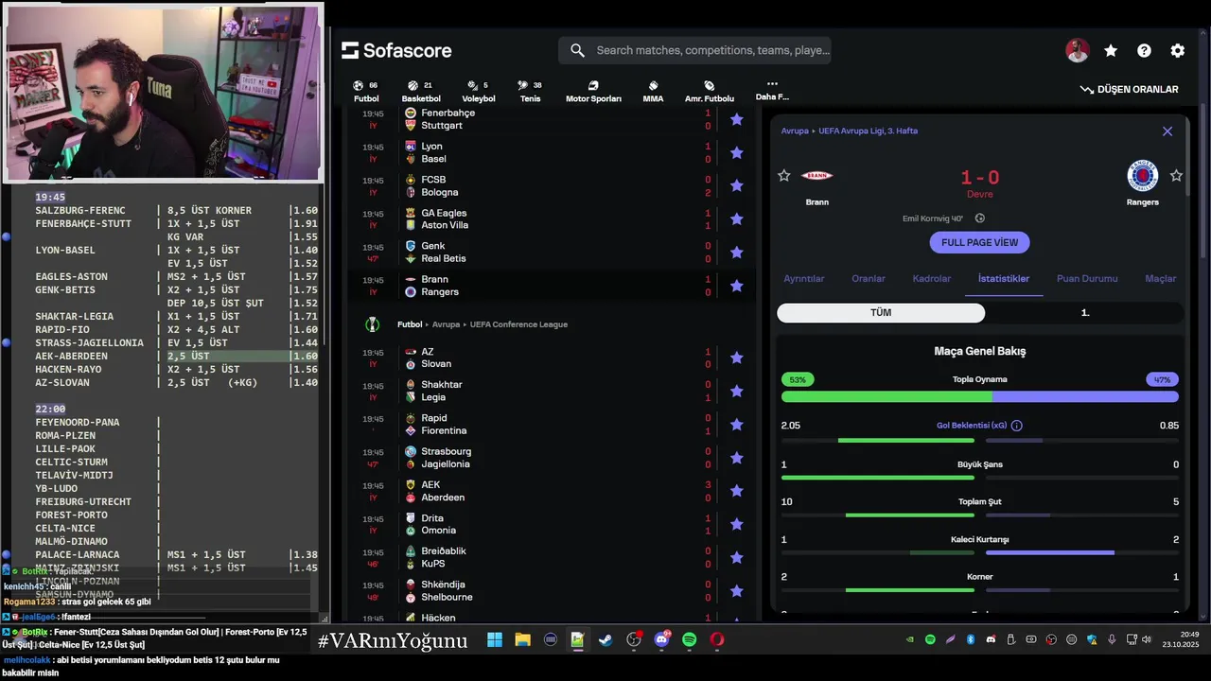Open the Voleybol sport category
Image resolution: width=1211 pixels, height=681 pixels.
[x=478, y=91]
